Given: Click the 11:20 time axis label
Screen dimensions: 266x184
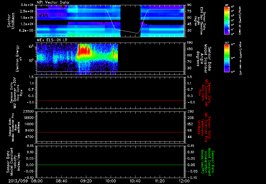Looking at the screenshot, I should (160, 181).
